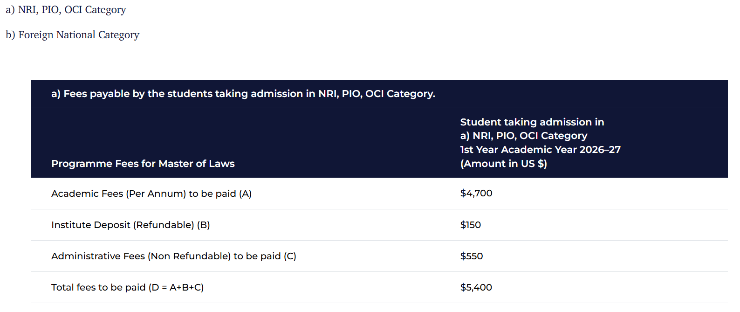Click the $4,700 academic fee amount

(x=476, y=193)
